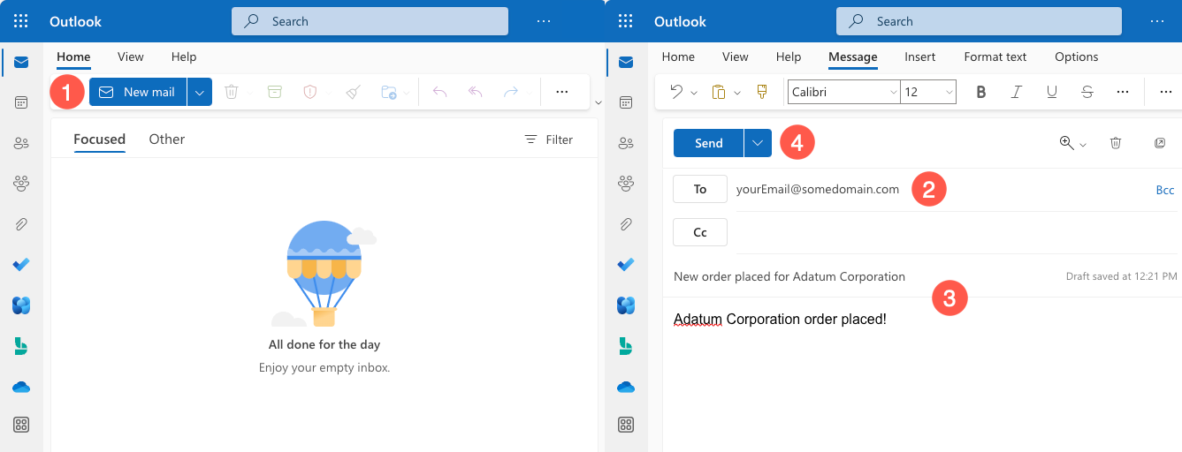Switch to the Insert tab
Screen dimensions: 1182x452
(919, 56)
